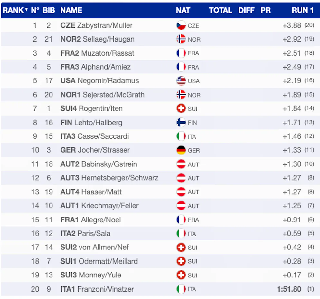This screenshot has height=299, width=320.
Task: Click the TOTAL column header
Action: (x=221, y=10)
